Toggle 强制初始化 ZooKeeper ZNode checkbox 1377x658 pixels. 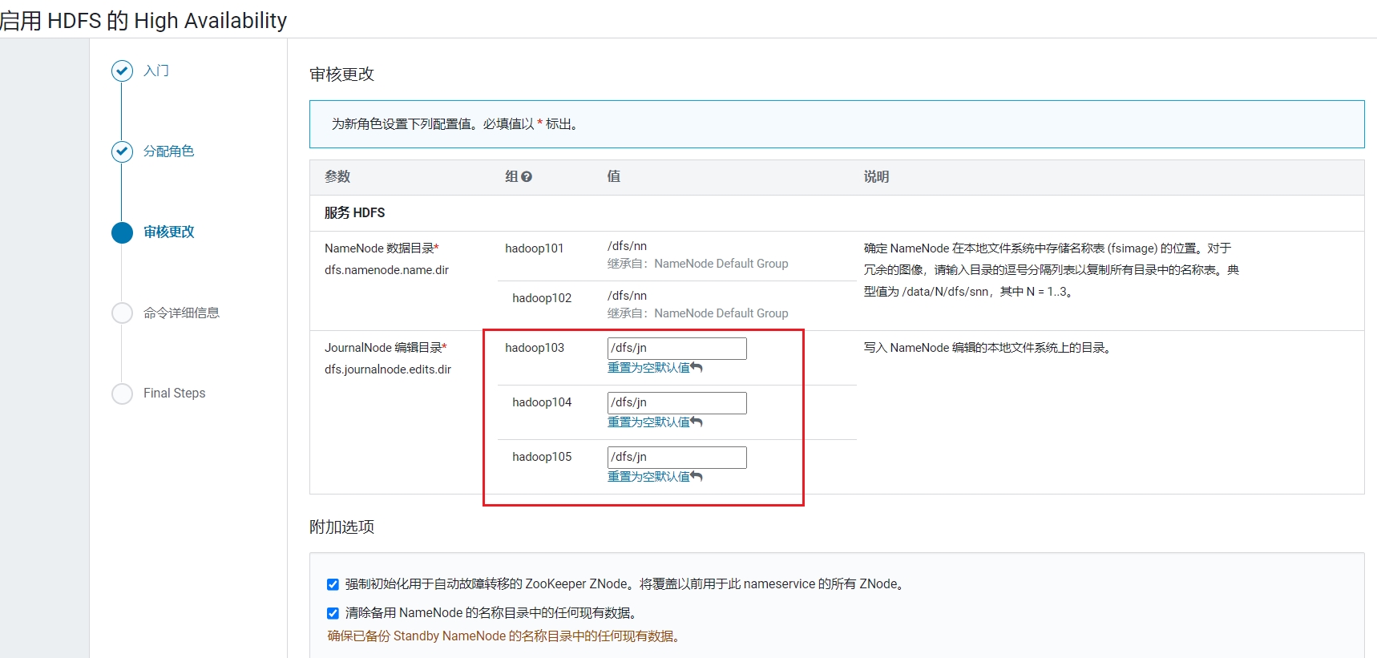333,584
